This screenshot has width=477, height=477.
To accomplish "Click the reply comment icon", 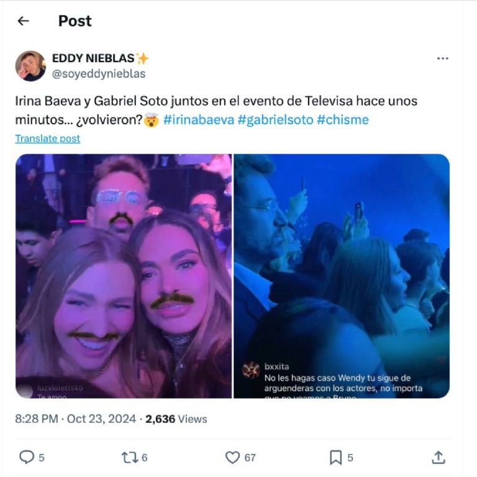I will point(27,458).
